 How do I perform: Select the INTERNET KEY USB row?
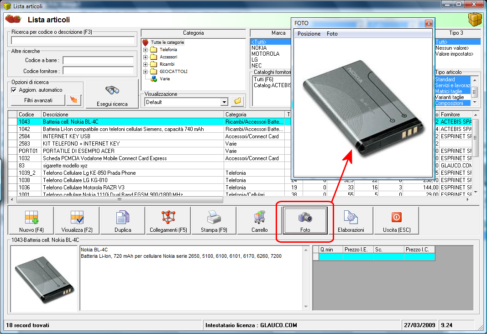click(x=149, y=136)
